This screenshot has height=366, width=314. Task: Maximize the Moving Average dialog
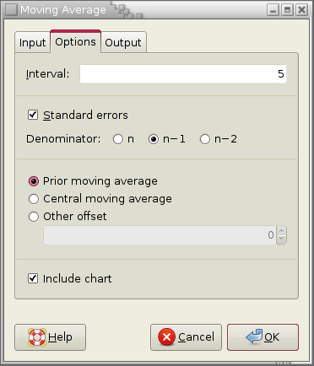(x=287, y=10)
